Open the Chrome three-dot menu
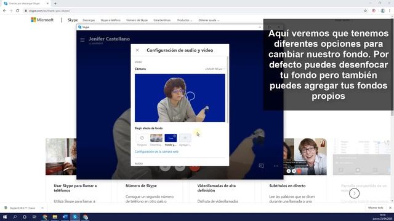The image size is (394, 221). point(390,11)
